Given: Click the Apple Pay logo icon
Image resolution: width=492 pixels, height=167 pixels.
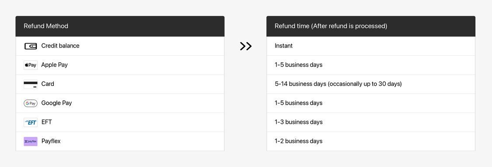Looking at the screenshot, I should [31, 65].
